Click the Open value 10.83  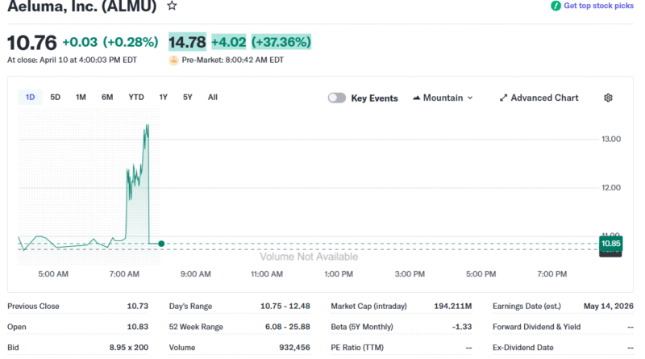point(137,327)
